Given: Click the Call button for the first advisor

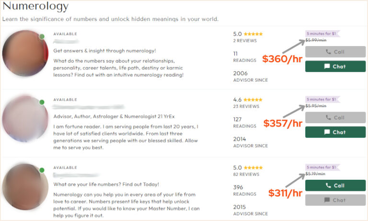Looking at the screenshot, I should coord(335,52).
